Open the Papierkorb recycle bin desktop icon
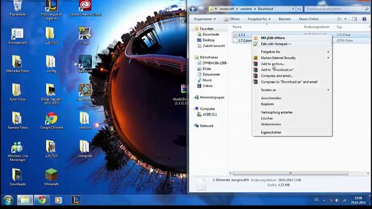Viewport: 372px width, 209px height. pos(17,8)
